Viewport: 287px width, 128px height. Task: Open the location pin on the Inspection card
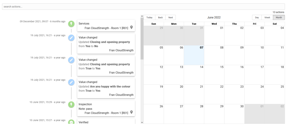131,112
